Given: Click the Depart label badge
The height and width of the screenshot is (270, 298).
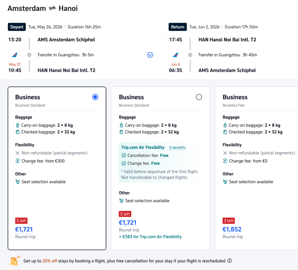Looking at the screenshot, I should (x=17, y=27).
